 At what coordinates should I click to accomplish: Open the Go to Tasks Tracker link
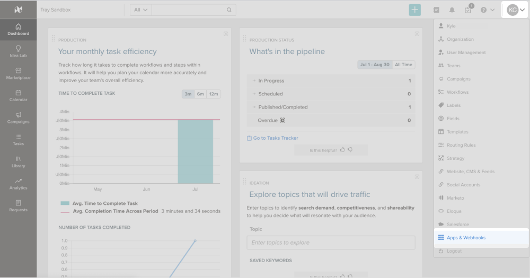pyautogui.click(x=275, y=138)
